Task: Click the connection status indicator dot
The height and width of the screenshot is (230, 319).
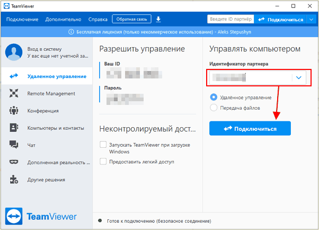Action: 100,220
